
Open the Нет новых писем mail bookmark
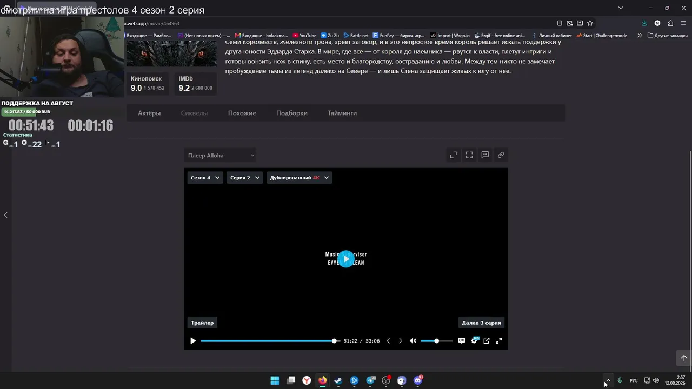[204, 36]
